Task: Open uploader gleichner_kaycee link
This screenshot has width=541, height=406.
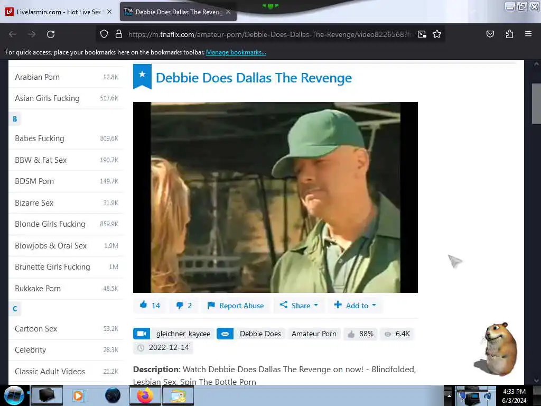Action: [x=183, y=334]
